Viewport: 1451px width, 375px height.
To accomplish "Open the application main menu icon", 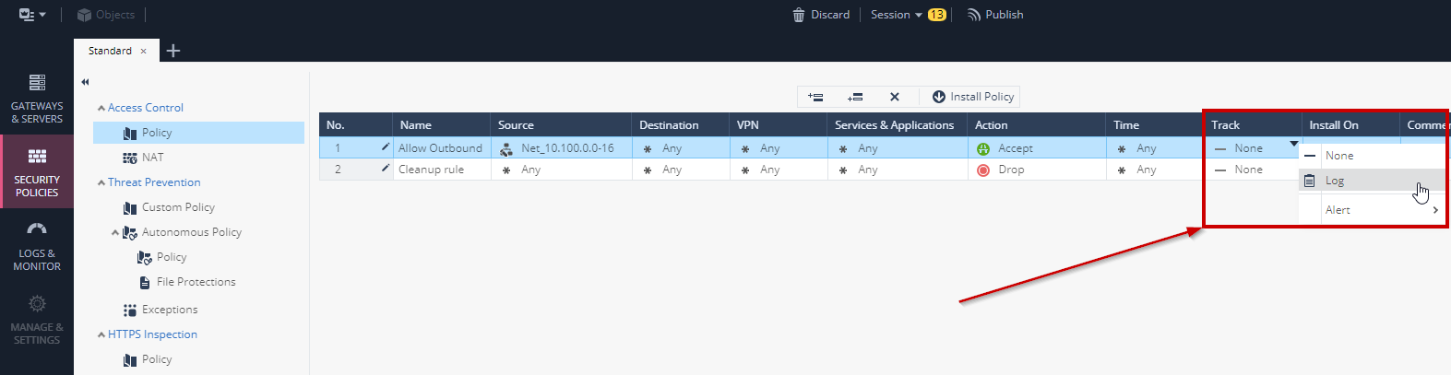I will pyautogui.click(x=32, y=15).
